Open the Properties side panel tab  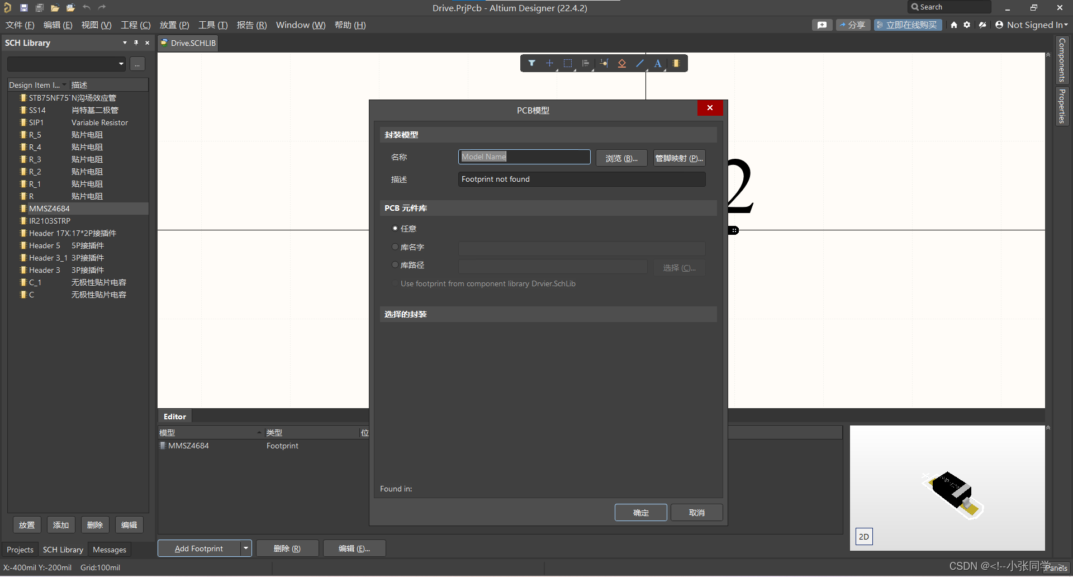point(1062,106)
